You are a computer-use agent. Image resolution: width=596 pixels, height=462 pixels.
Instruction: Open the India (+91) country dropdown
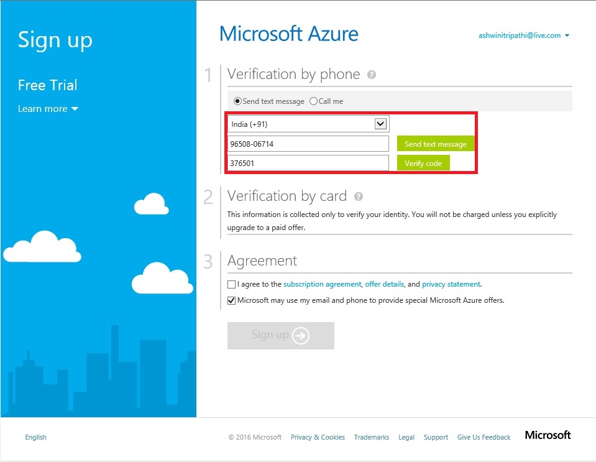click(380, 124)
